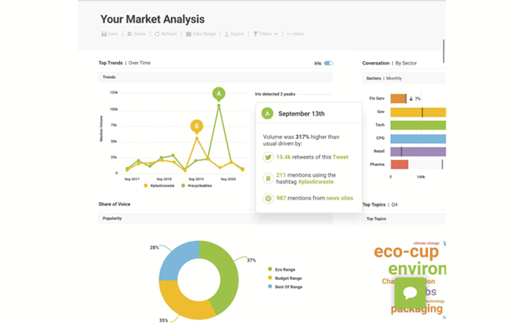Select the Over Time tab
Screen dimensions: 524x326
click(139, 63)
